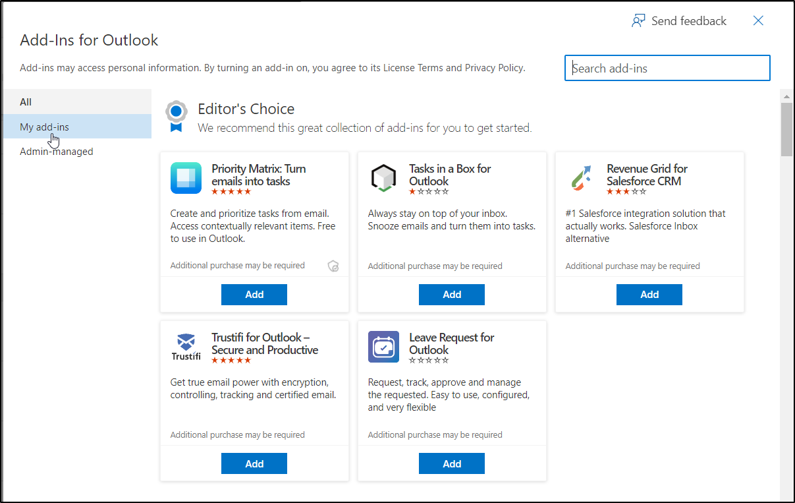The image size is (795, 503).
Task: Click the Send feedback icon
Action: [x=638, y=20]
